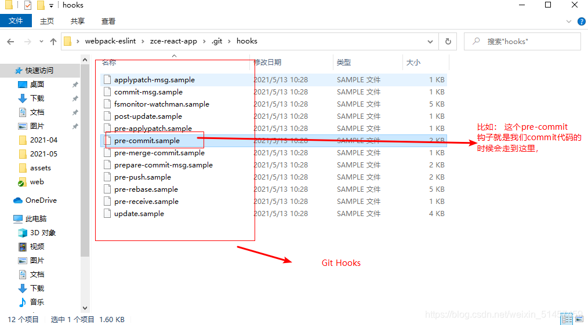Viewport: 588px width, 325px height.
Task: Select the prepare-commit-msg.sample file icon
Action: coord(107,165)
